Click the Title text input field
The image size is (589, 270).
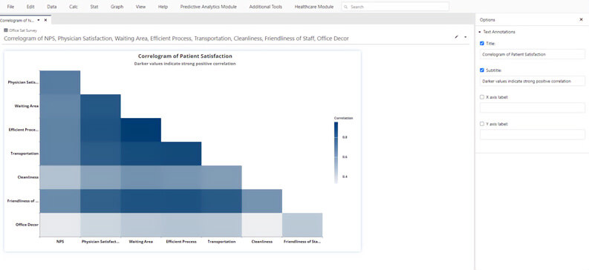coord(533,54)
